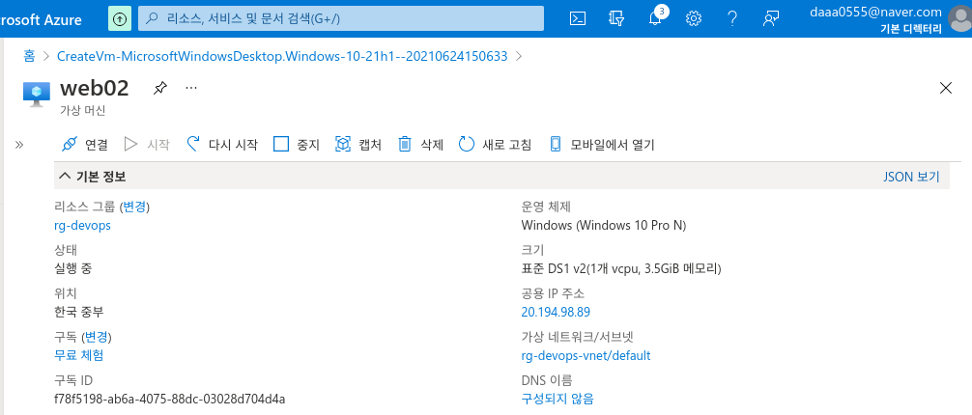Open the CreateVm deployment breadcrumb link

[282, 56]
